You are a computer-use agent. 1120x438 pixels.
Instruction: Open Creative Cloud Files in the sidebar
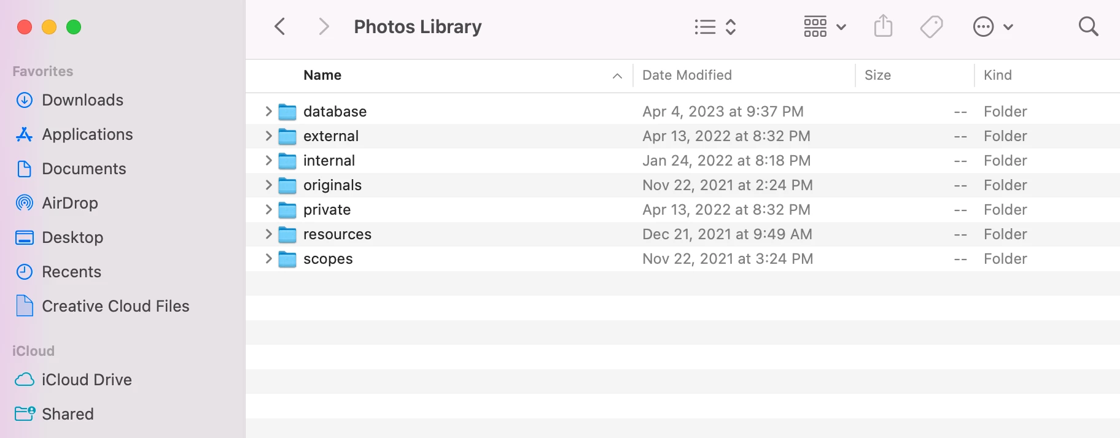[x=115, y=306]
